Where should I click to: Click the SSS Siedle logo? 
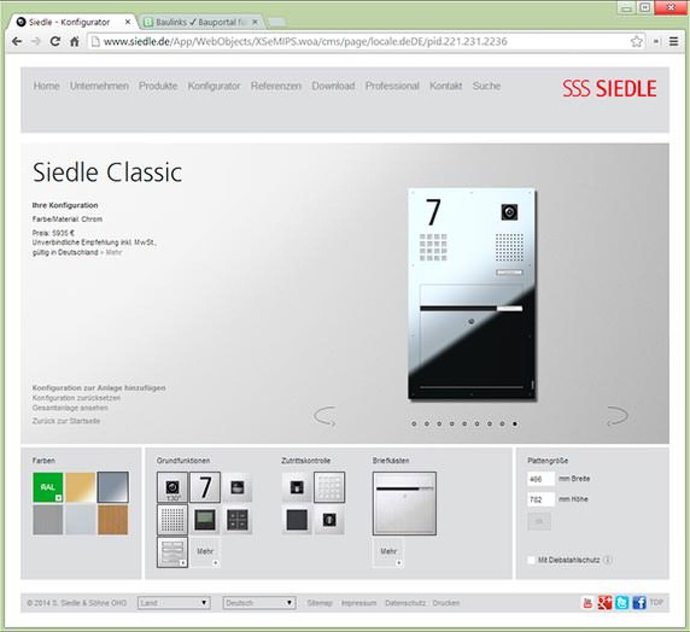(609, 88)
